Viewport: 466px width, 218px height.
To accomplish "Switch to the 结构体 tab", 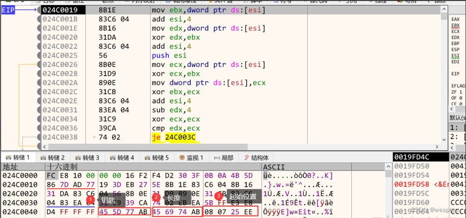I will point(255,158).
